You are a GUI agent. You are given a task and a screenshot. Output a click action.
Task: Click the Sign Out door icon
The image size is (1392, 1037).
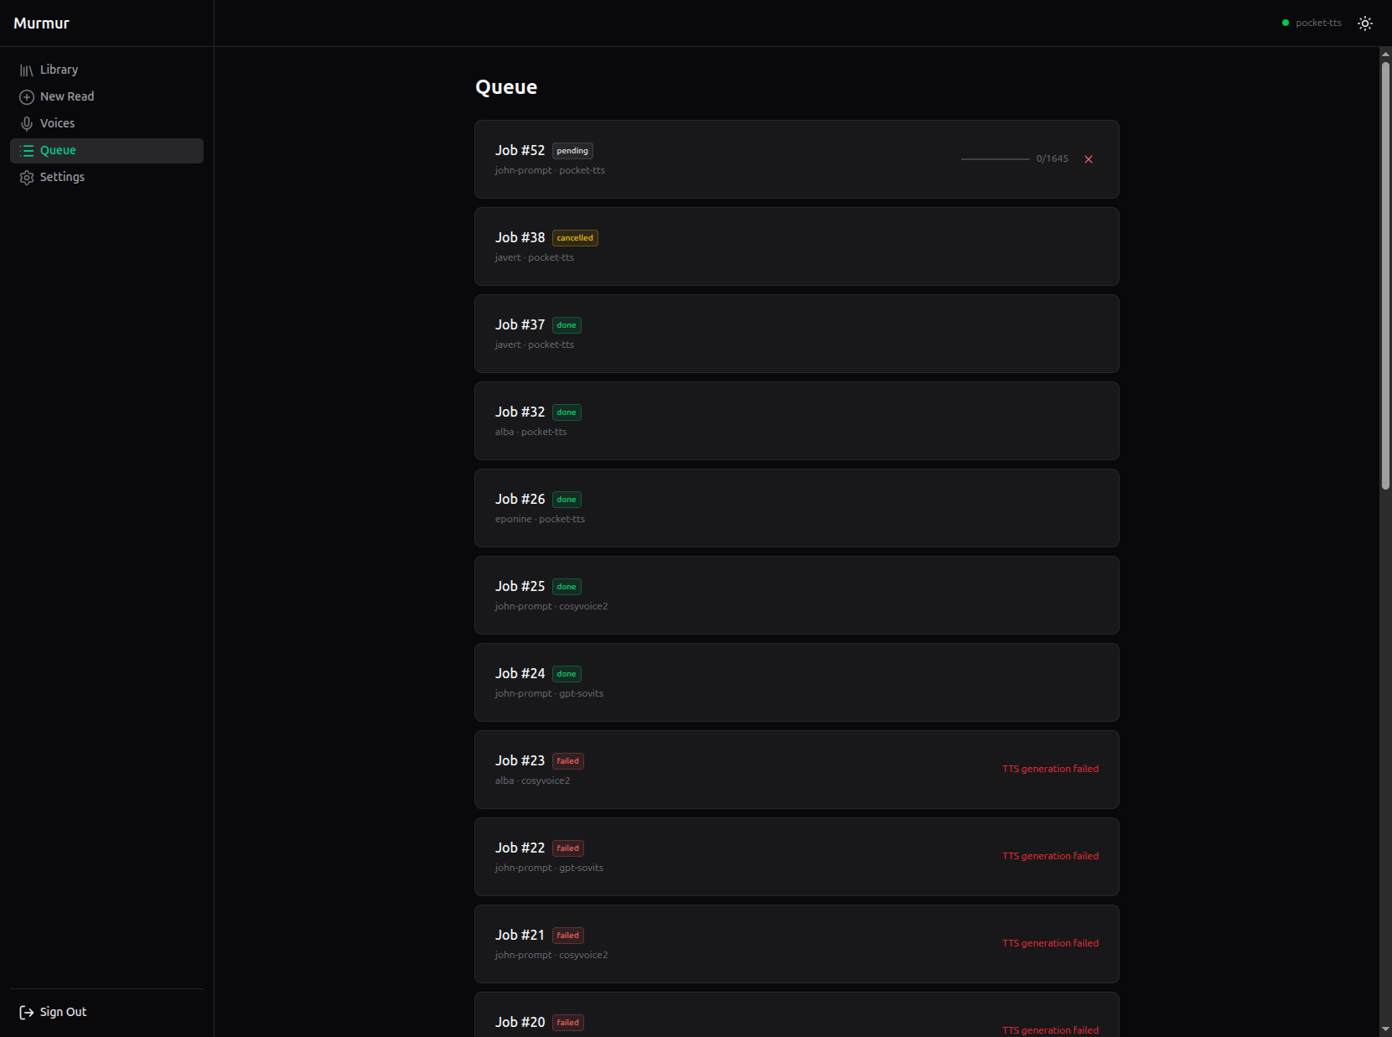[26, 1012]
